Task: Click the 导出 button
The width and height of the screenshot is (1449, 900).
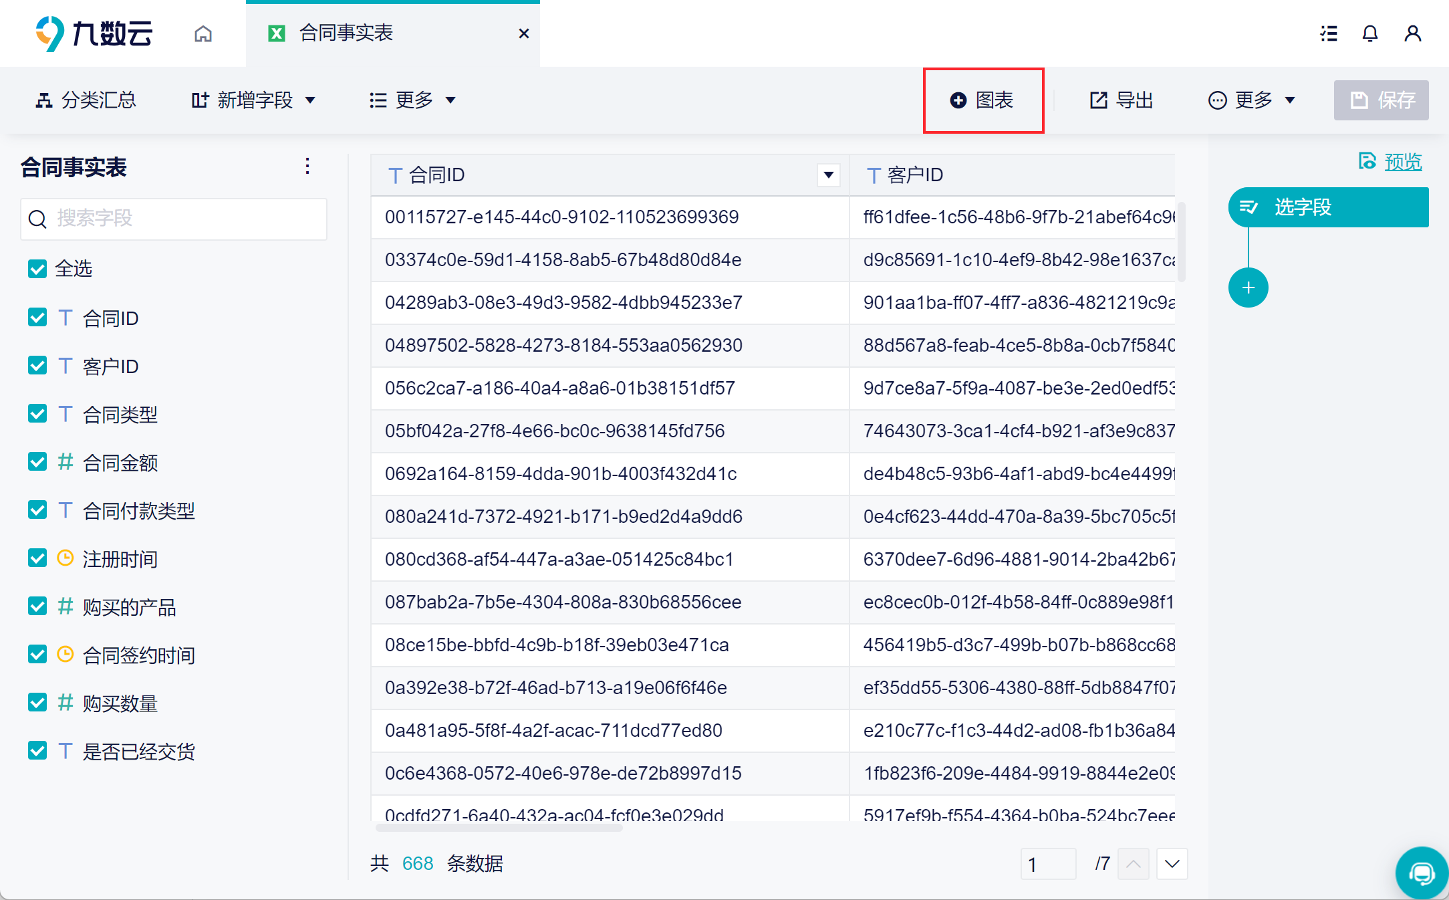Action: pyautogui.click(x=1122, y=100)
